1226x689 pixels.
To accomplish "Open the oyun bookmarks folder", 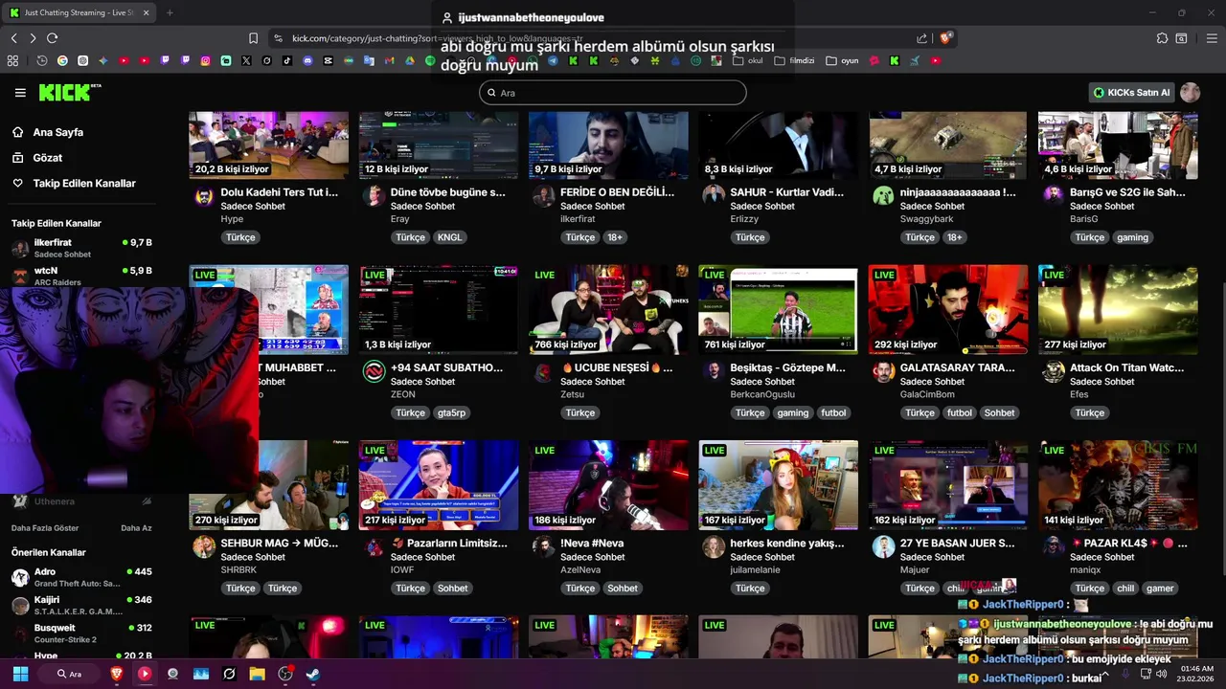I will 843,60.
